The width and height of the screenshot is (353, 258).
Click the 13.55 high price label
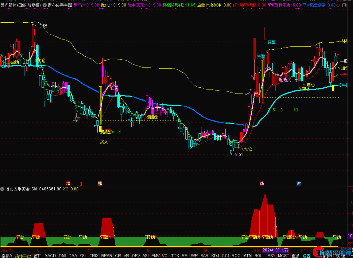coord(42,26)
